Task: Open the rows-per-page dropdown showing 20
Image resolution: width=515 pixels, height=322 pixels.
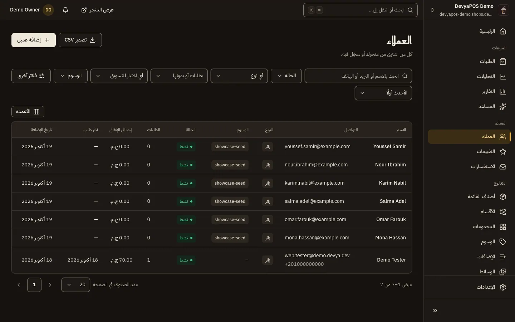Action: tap(76, 285)
